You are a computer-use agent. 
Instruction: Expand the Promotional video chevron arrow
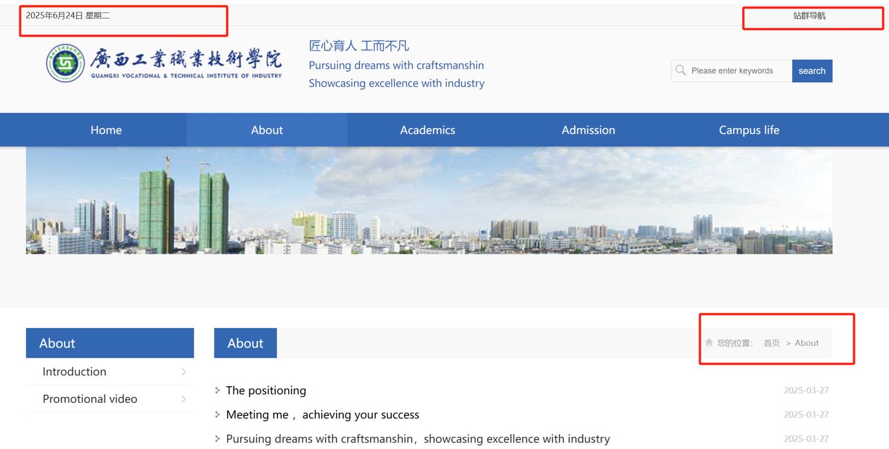pos(184,399)
